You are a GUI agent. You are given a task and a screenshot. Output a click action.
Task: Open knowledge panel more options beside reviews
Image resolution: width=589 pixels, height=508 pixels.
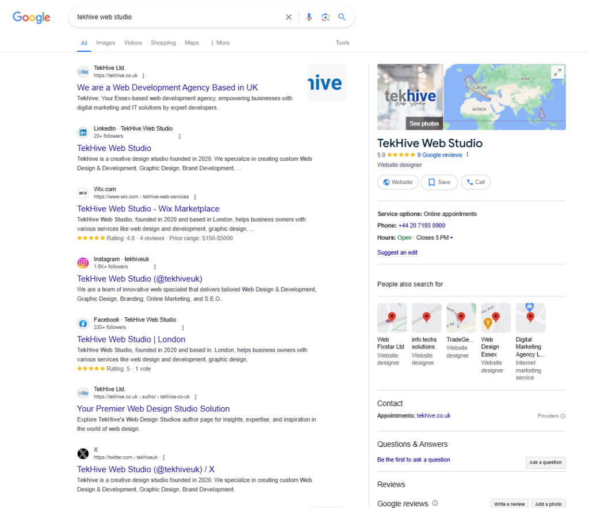click(x=467, y=154)
